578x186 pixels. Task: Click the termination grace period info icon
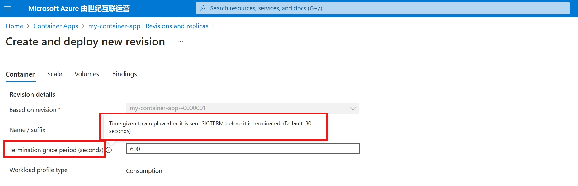pyautogui.click(x=109, y=150)
